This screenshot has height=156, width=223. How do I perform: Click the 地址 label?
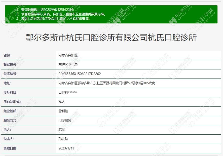7,83
